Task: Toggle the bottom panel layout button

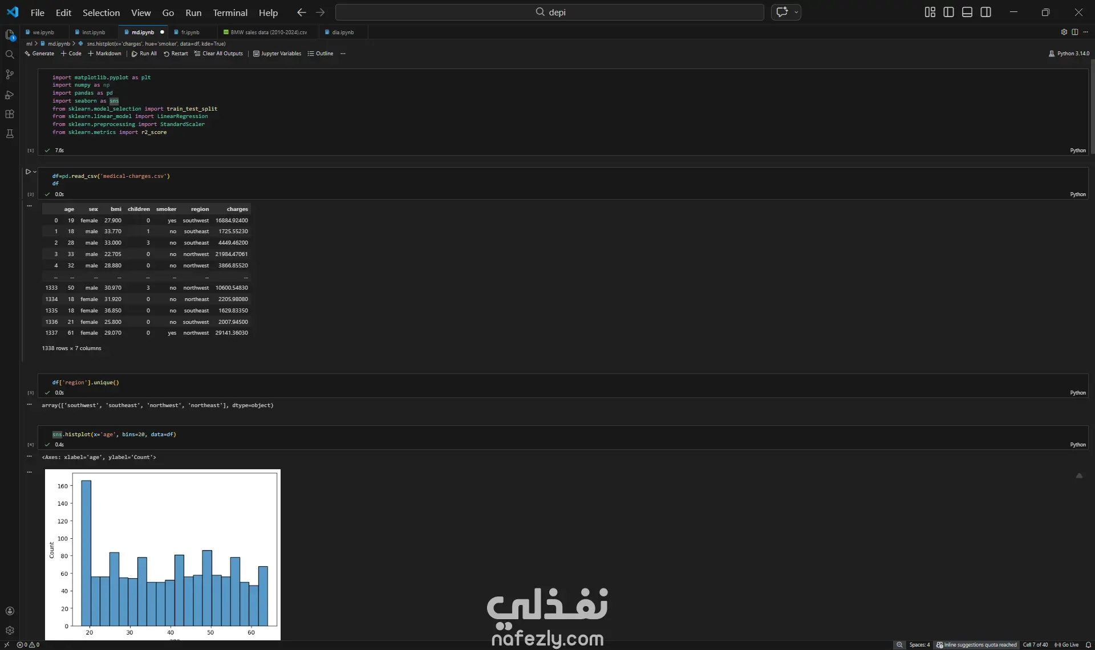Action: pos(967,12)
